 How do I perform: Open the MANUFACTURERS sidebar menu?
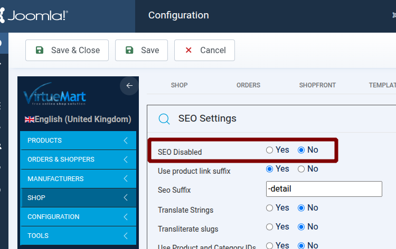tap(78, 178)
